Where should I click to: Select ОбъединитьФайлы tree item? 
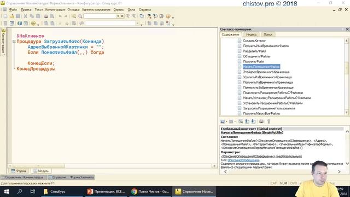point(256,56)
